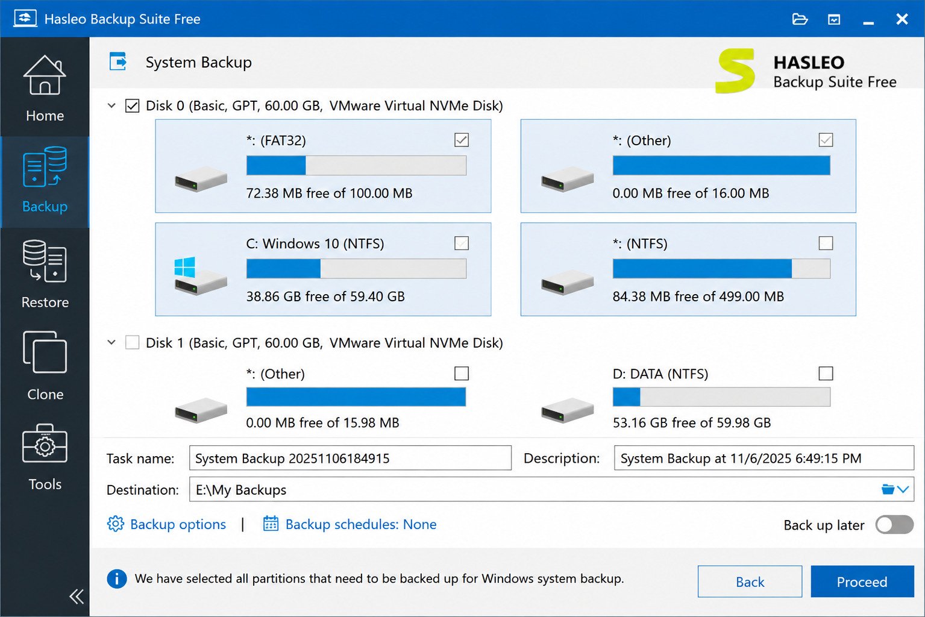The width and height of the screenshot is (925, 617).
Task: Click the System Backup header icon
Action: (x=118, y=62)
